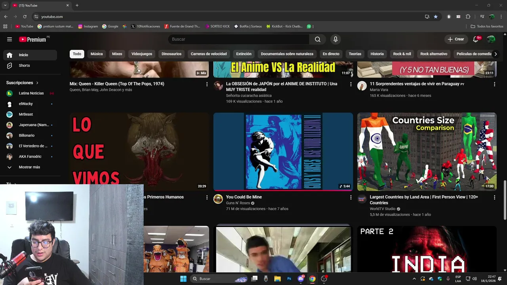Select the Documentales sobre naturaleza chip
Image resolution: width=507 pixels, height=285 pixels.
287,54
